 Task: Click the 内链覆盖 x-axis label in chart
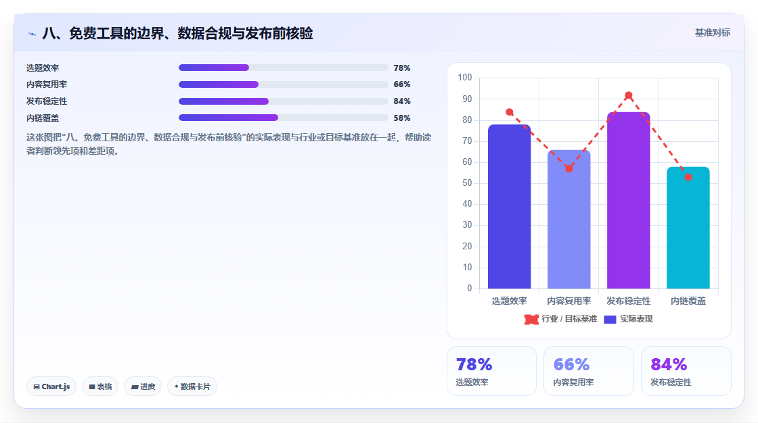pyautogui.click(x=688, y=301)
